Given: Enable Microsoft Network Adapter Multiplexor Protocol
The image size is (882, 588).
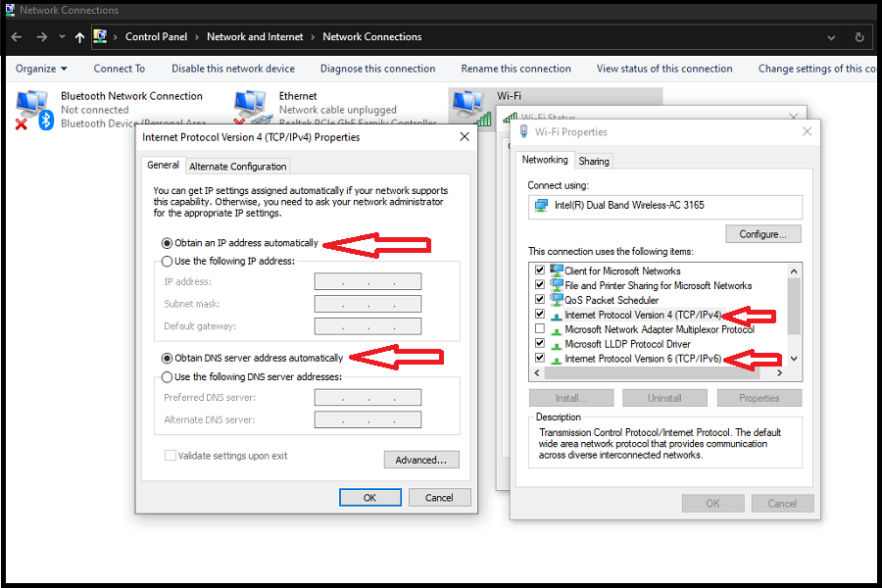Looking at the screenshot, I should click(x=537, y=329).
